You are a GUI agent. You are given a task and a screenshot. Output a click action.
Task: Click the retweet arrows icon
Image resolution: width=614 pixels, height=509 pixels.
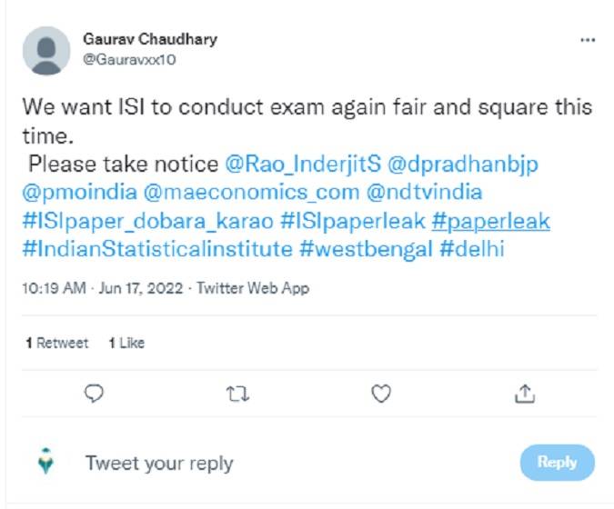click(x=237, y=393)
